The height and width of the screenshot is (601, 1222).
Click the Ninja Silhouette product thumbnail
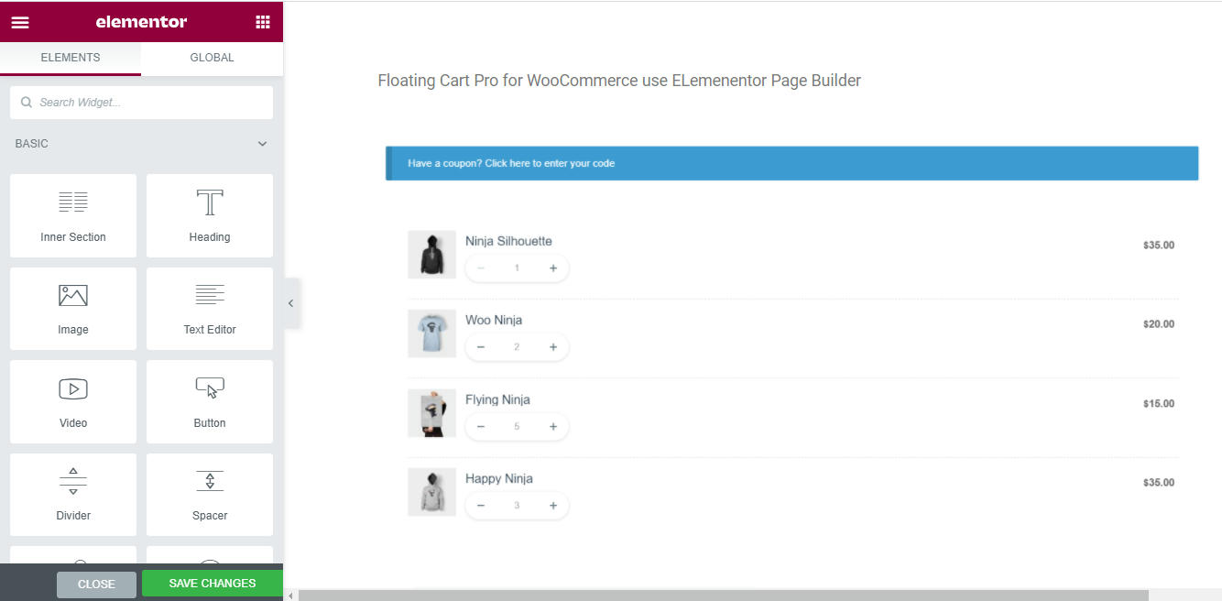click(431, 254)
